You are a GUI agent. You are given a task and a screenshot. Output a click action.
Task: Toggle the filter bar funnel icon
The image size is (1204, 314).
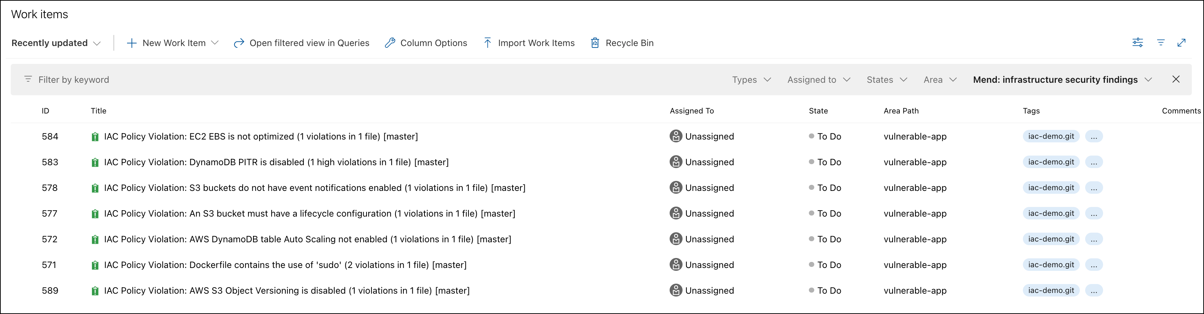[1161, 43]
